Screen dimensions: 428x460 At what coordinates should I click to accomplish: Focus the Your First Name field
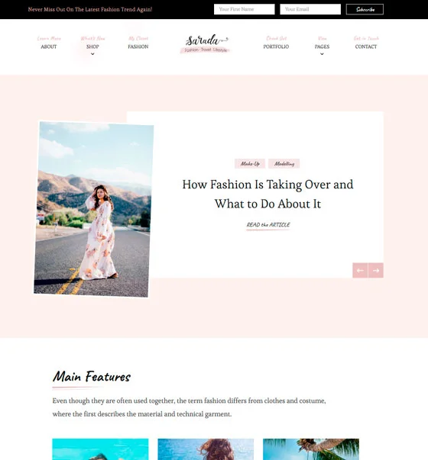point(245,9)
